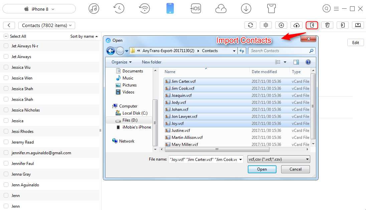Click the dialog forward navigation arrow

[120, 51]
